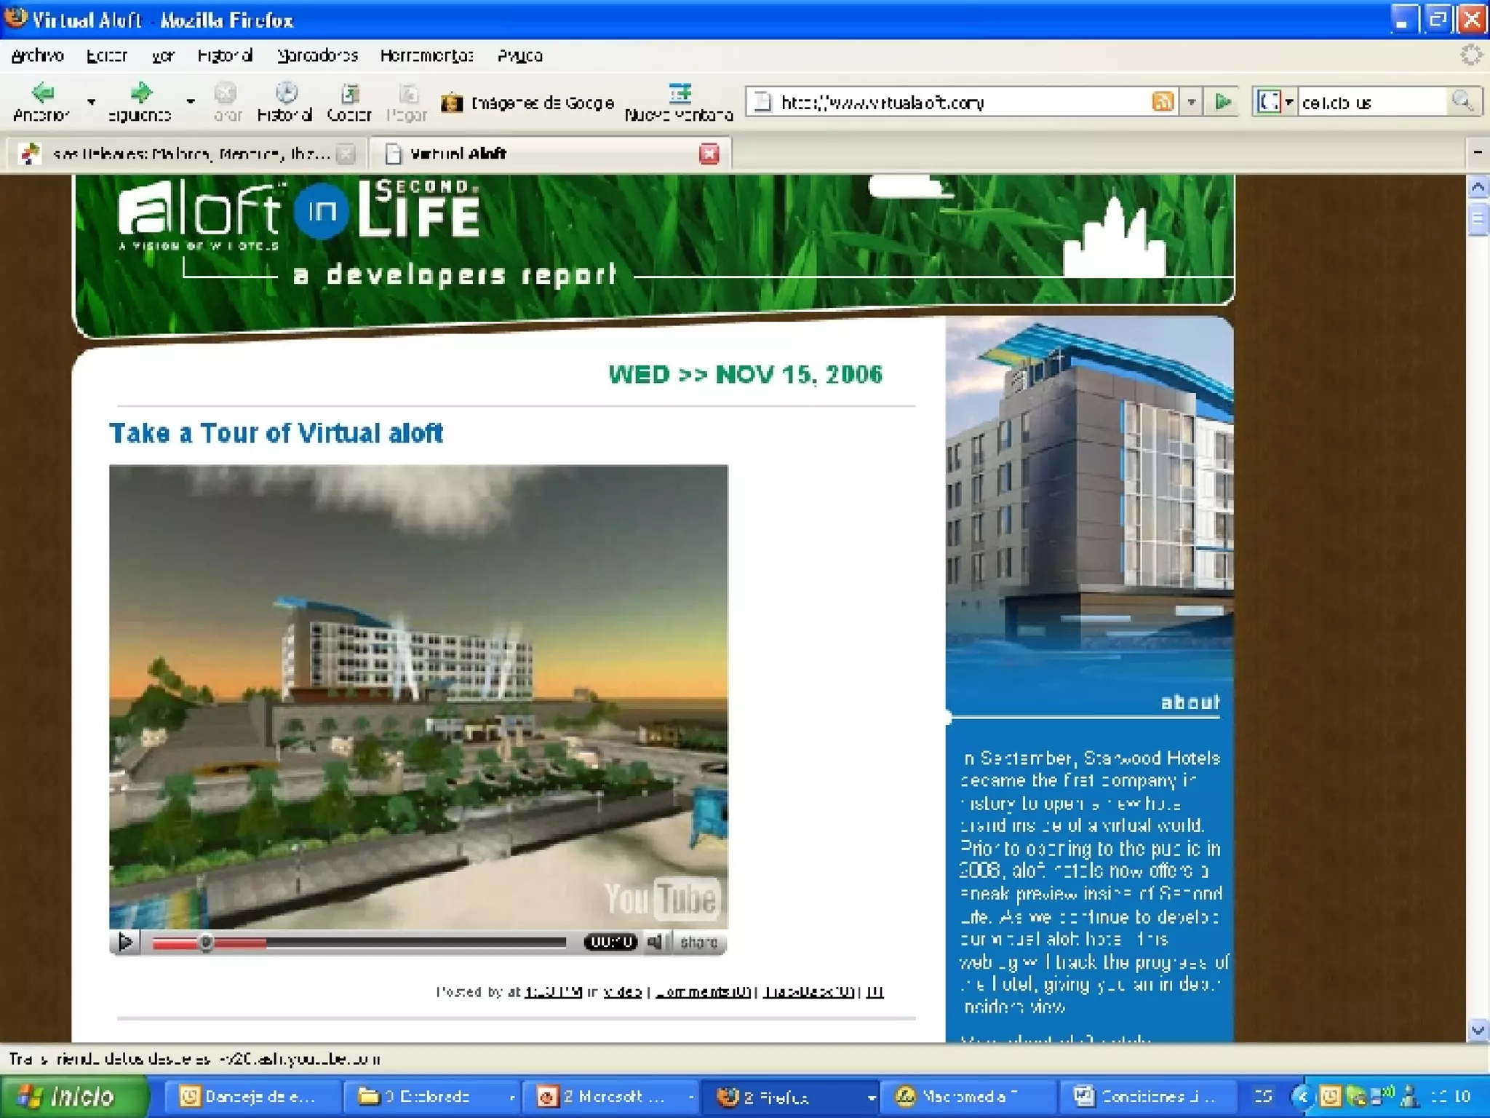The height and width of the screenshot is (1118, 1490).
Task: Go back with the Anterior arrow
Action: 42,100
